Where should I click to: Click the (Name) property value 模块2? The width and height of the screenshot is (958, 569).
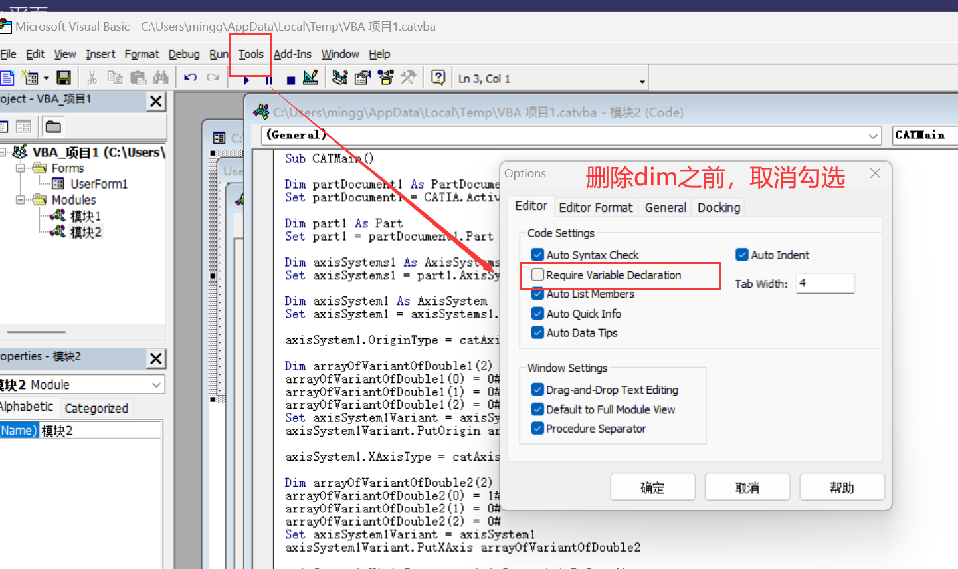pos(100,431)
